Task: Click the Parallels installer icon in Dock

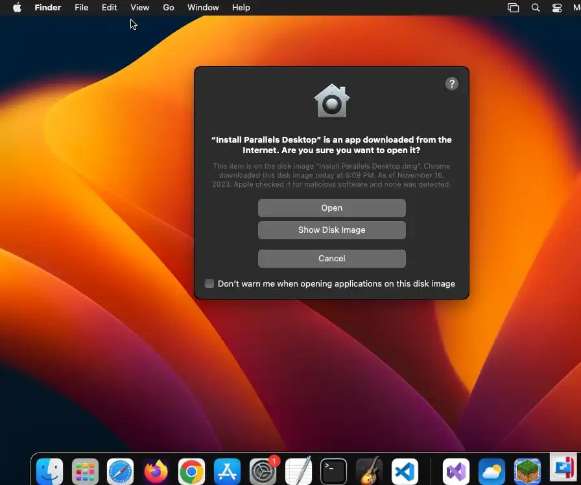Action: 563,467
